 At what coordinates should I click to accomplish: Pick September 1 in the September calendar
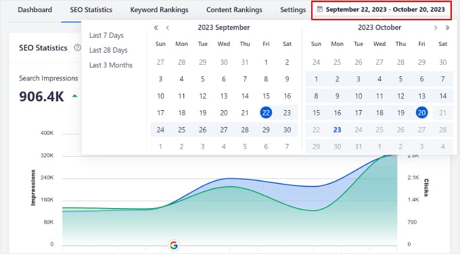click(266, 62)
